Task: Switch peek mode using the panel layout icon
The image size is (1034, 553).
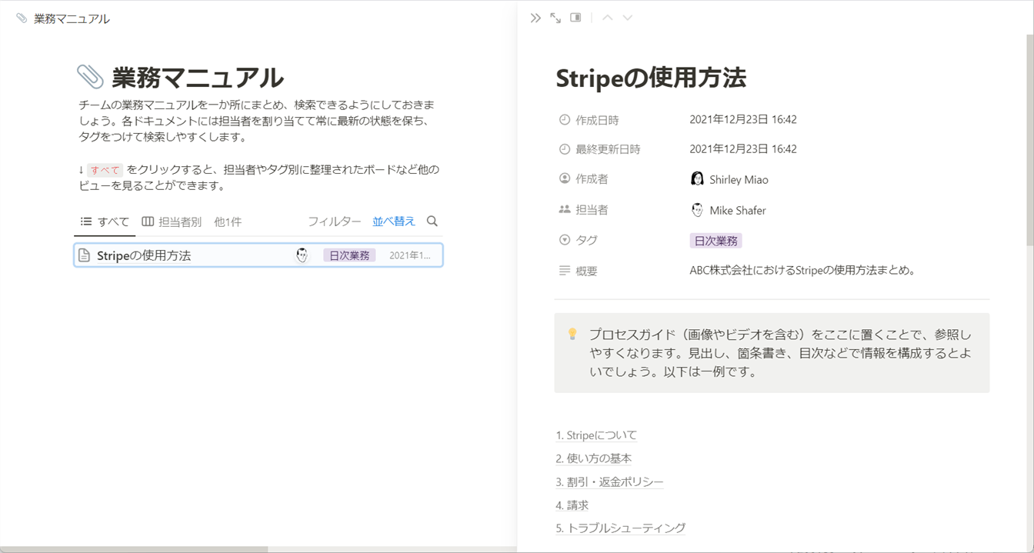Action: pyautogui.click(x=575, y=18)
